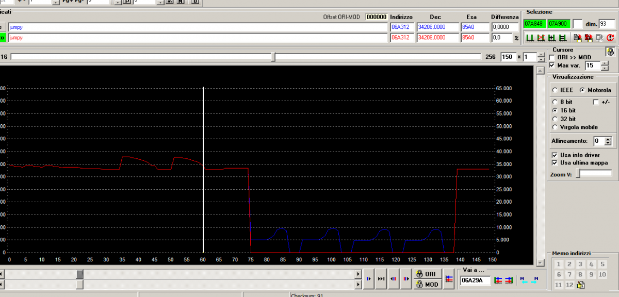Click the memo addresses notes icon
The width and height of the screenshot is (619, 297).
pyautogui.click(x=581, y=285)
